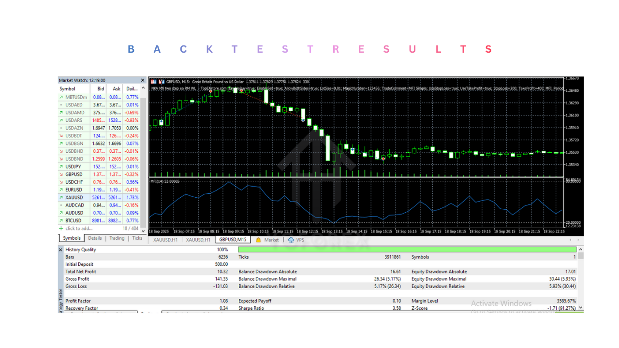Click the 'click to add' symbol field
The width and height of the screenshot is (619, 348).
point(78,228)
